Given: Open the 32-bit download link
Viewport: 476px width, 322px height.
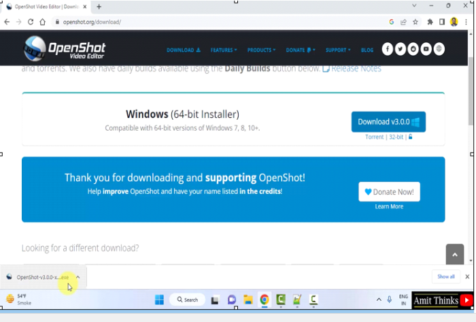Looking at the screenshot, I should pyautogui.click(x=396, y=137).
